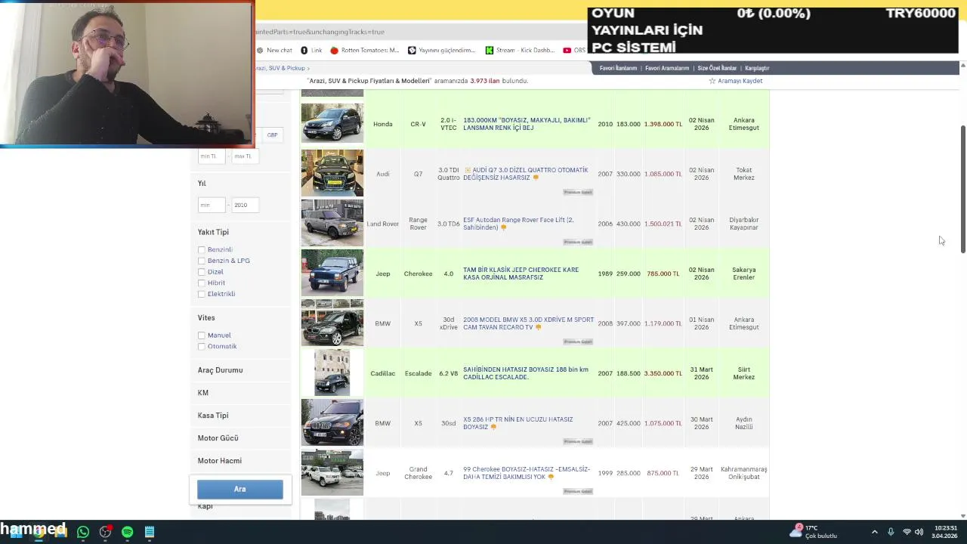Click the price min TL field
Image resolution: width=967 pixels, height=544 pixels.
212,156
